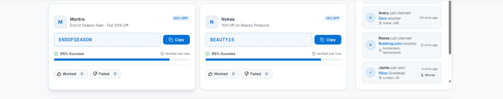This screenshot has width=503, height=99.
Task: Click the green success check icon on Nykaa
Action: [x=208, y=54]
